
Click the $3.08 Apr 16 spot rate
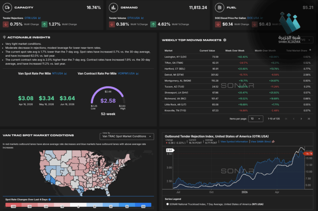26,98
